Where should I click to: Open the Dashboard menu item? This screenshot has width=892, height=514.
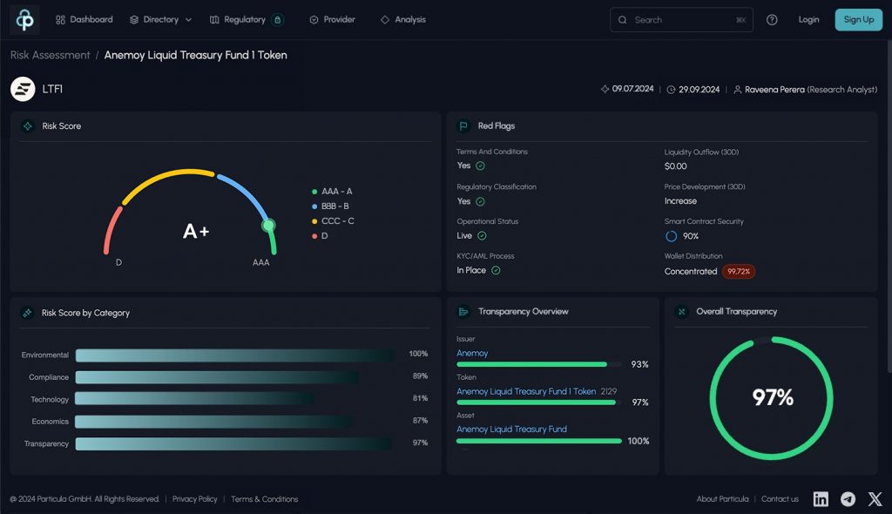[84, 19]
